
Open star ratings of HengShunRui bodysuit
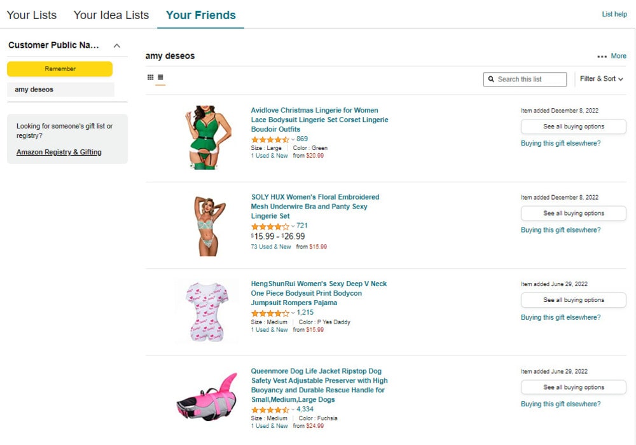270,313
